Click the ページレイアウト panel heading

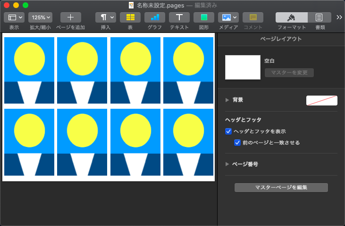click(x=281, y=39)
